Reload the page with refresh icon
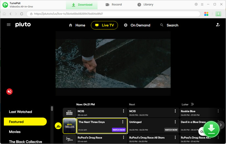 point(22,14)
